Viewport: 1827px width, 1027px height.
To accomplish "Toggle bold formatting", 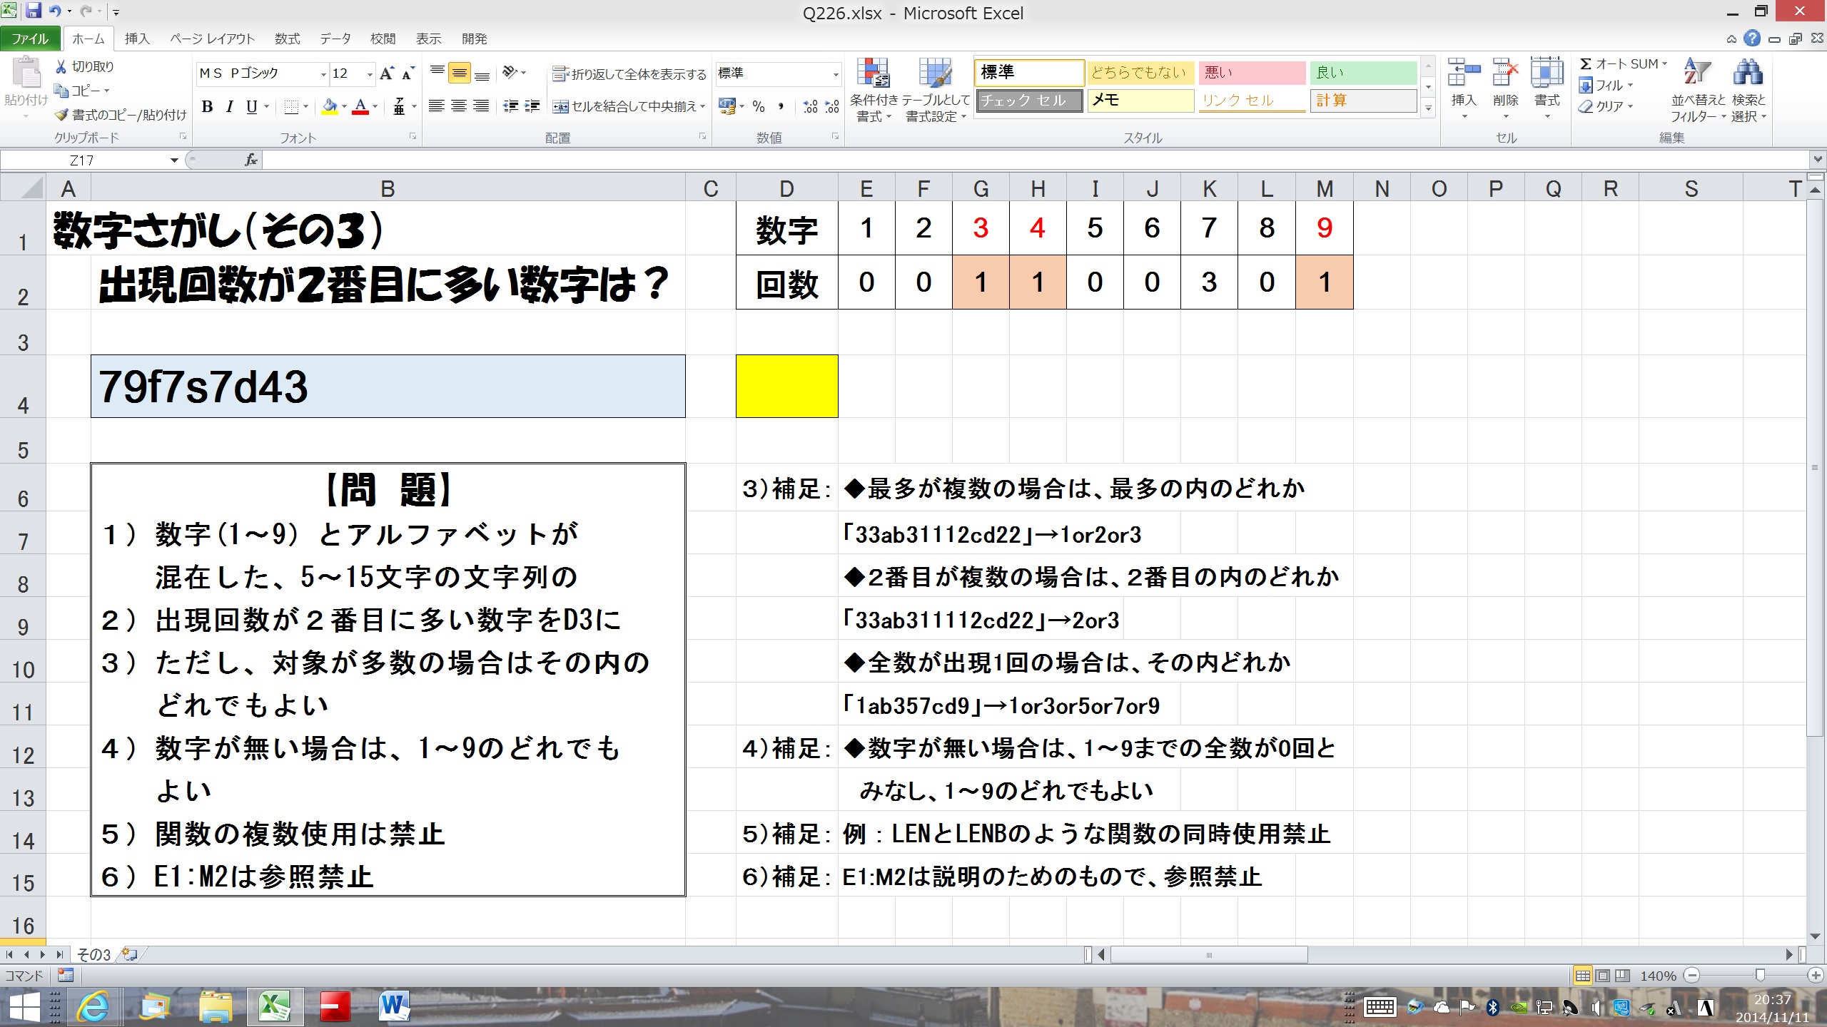I will tap(207, 106).
